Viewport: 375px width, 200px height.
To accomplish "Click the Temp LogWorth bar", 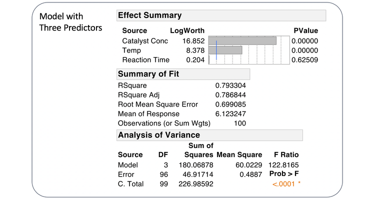I will pos(226,50).
